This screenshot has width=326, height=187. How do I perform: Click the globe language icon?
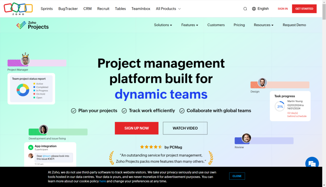(x=254, y=9)
